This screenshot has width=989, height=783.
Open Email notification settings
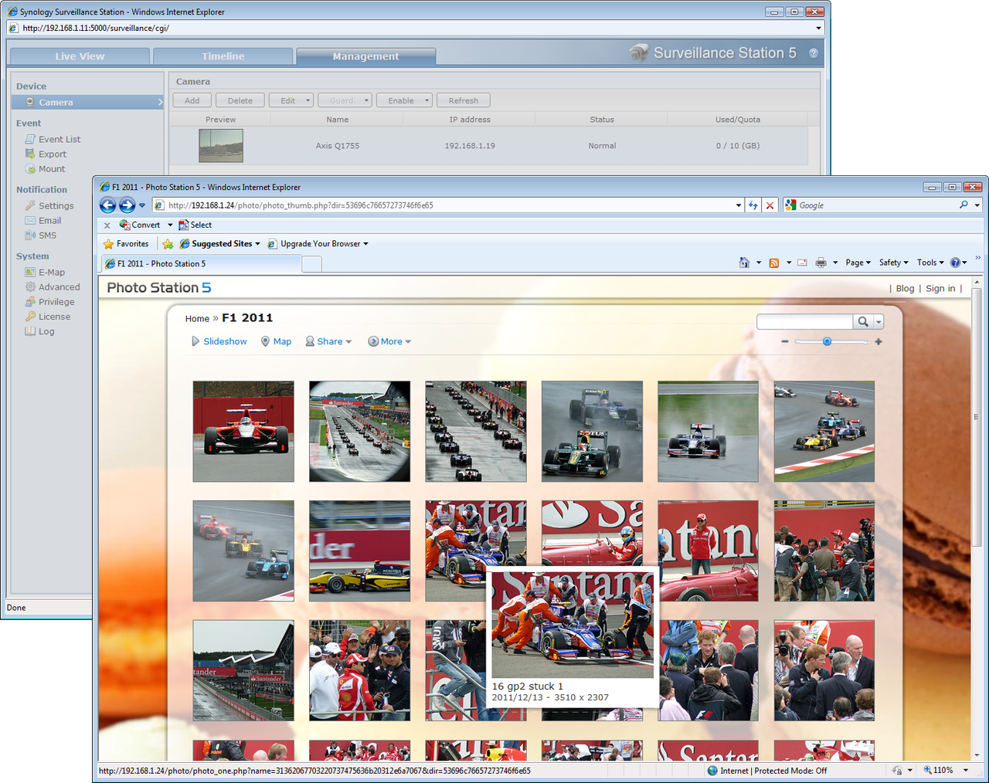tap(42, 221)
